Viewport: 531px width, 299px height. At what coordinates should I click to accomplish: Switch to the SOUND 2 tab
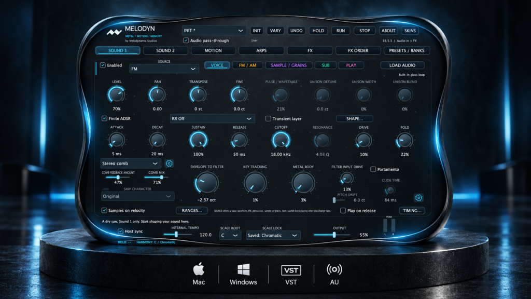coord(165,50)
